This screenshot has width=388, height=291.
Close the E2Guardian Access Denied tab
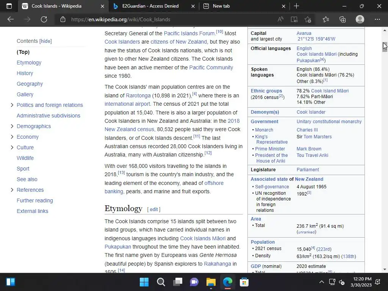pos(193,6)
